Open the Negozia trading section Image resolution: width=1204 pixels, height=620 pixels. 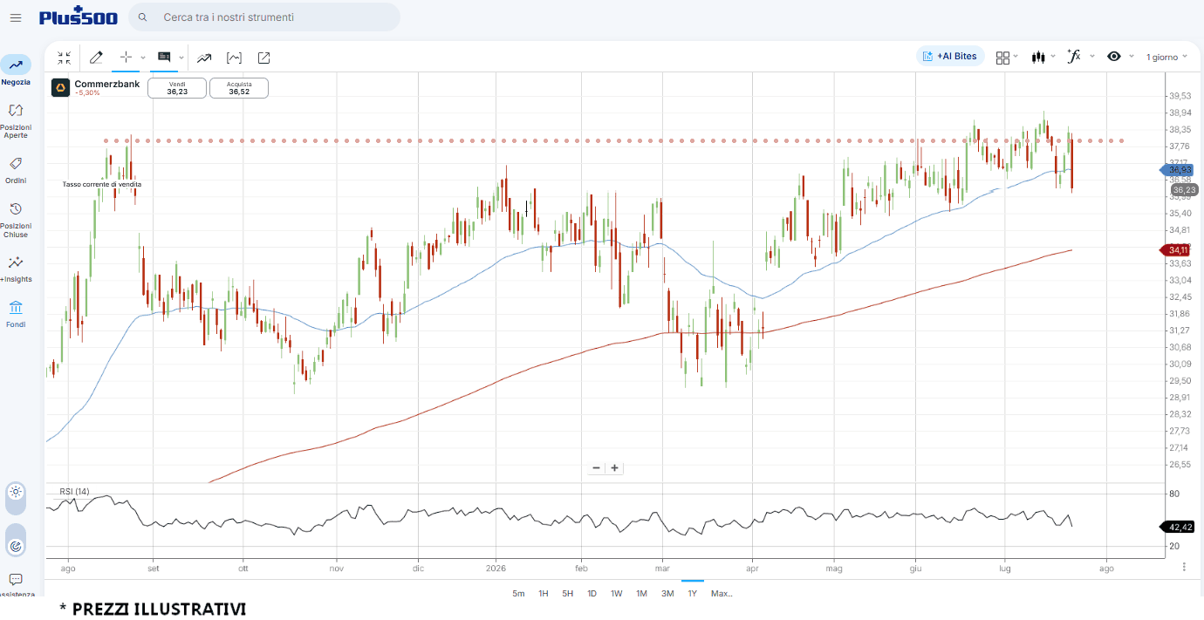[16, 71]
